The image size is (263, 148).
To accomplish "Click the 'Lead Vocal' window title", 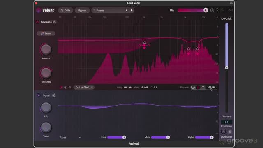I will 134,3.
